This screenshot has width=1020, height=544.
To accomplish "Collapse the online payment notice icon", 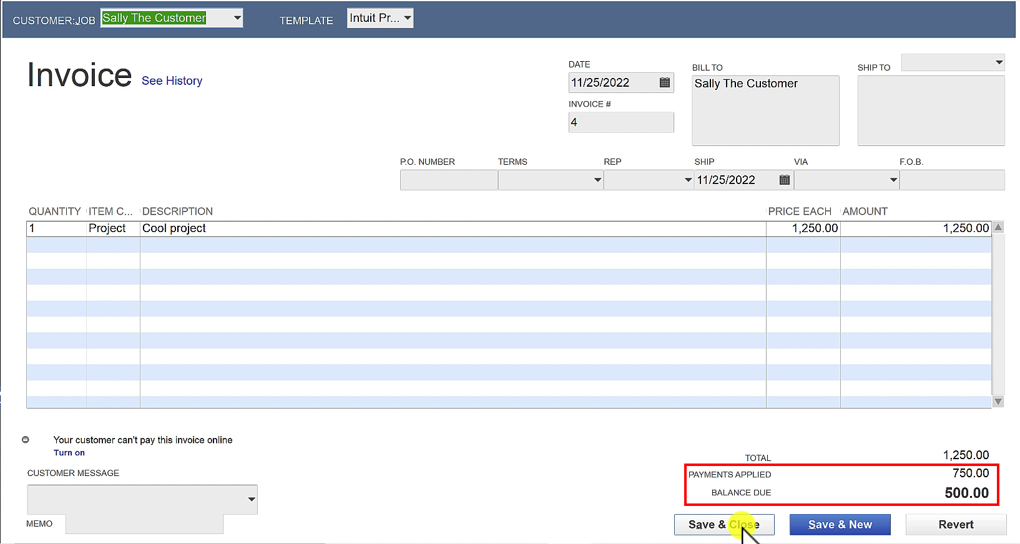I will tap(26, 440).
